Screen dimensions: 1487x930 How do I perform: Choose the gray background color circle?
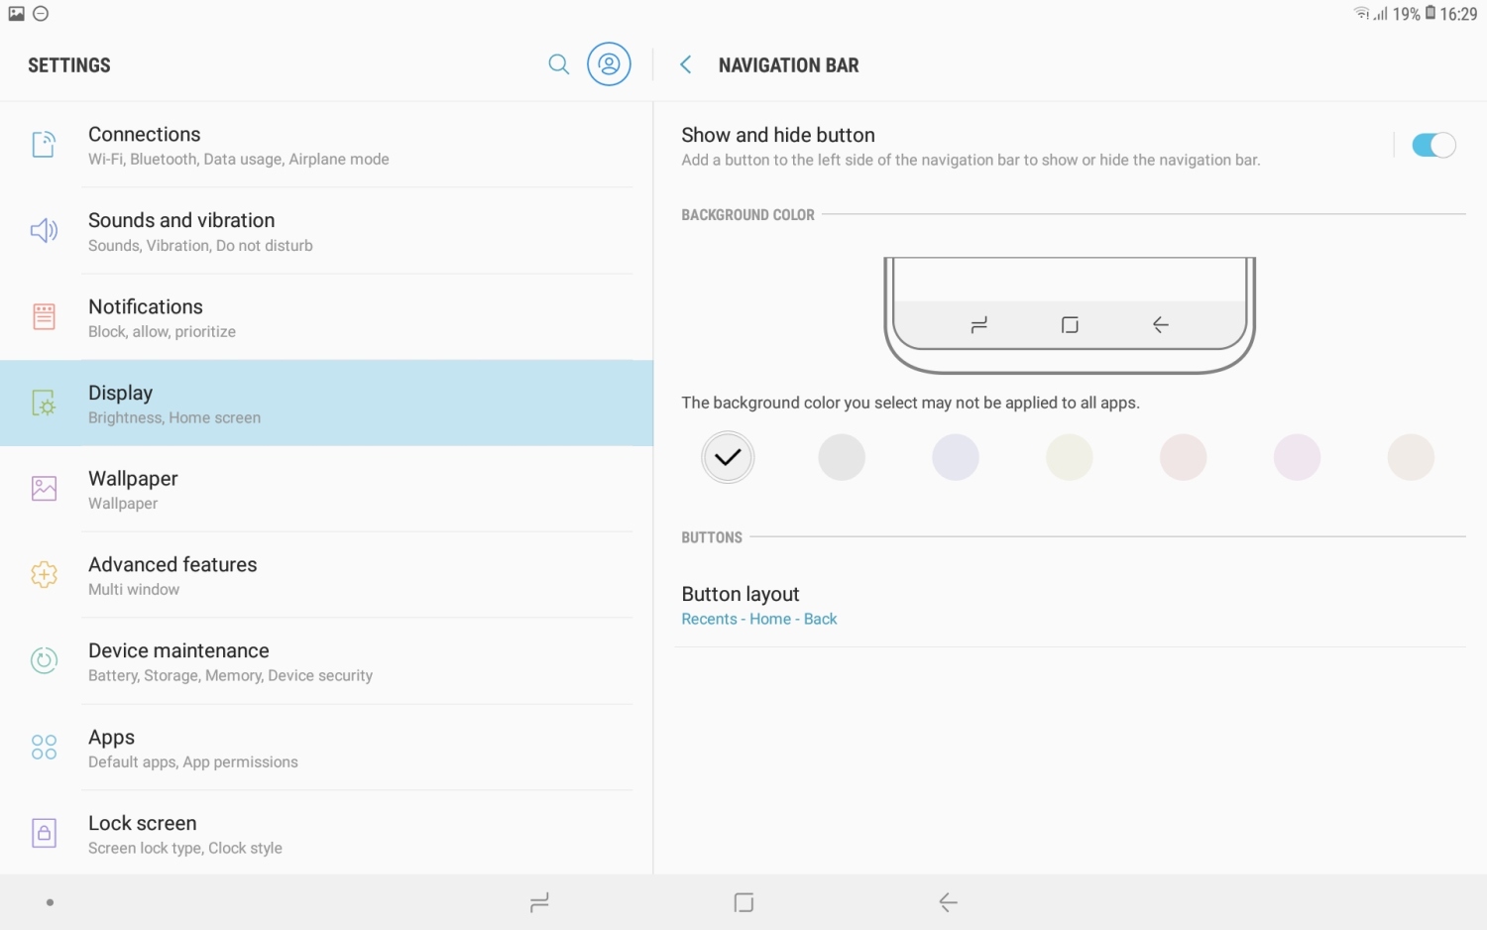pos(842,457)
